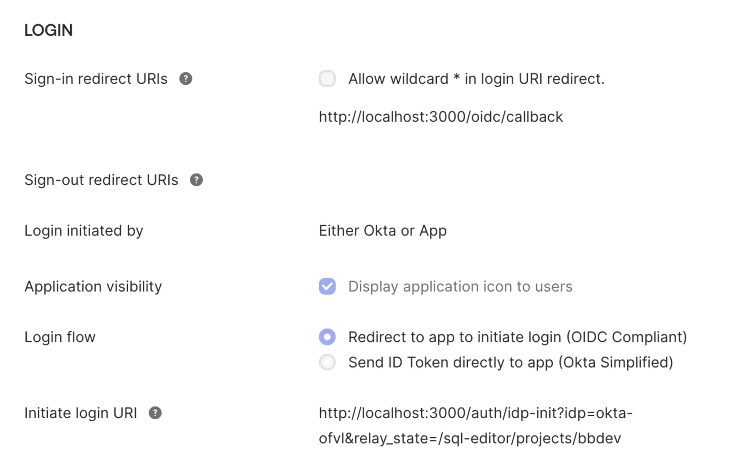This screenshot has width=751, height=475.
Task: Choose the OIDC Compliant login flow option
Action: (x=327, y=337)
